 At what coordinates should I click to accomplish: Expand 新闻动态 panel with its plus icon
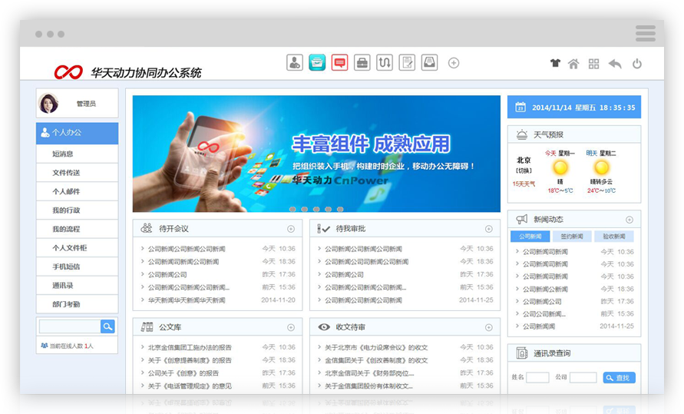tap(629, 220)
